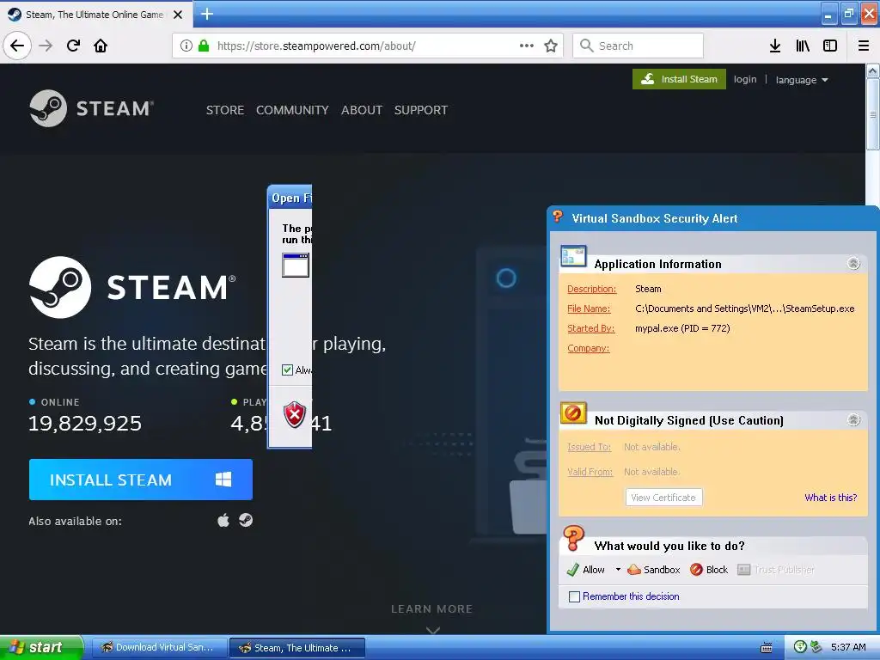Collapse the Application Information section
This screenshot has height=660, width=880.
pyautogui.click(x=853, y=263)
